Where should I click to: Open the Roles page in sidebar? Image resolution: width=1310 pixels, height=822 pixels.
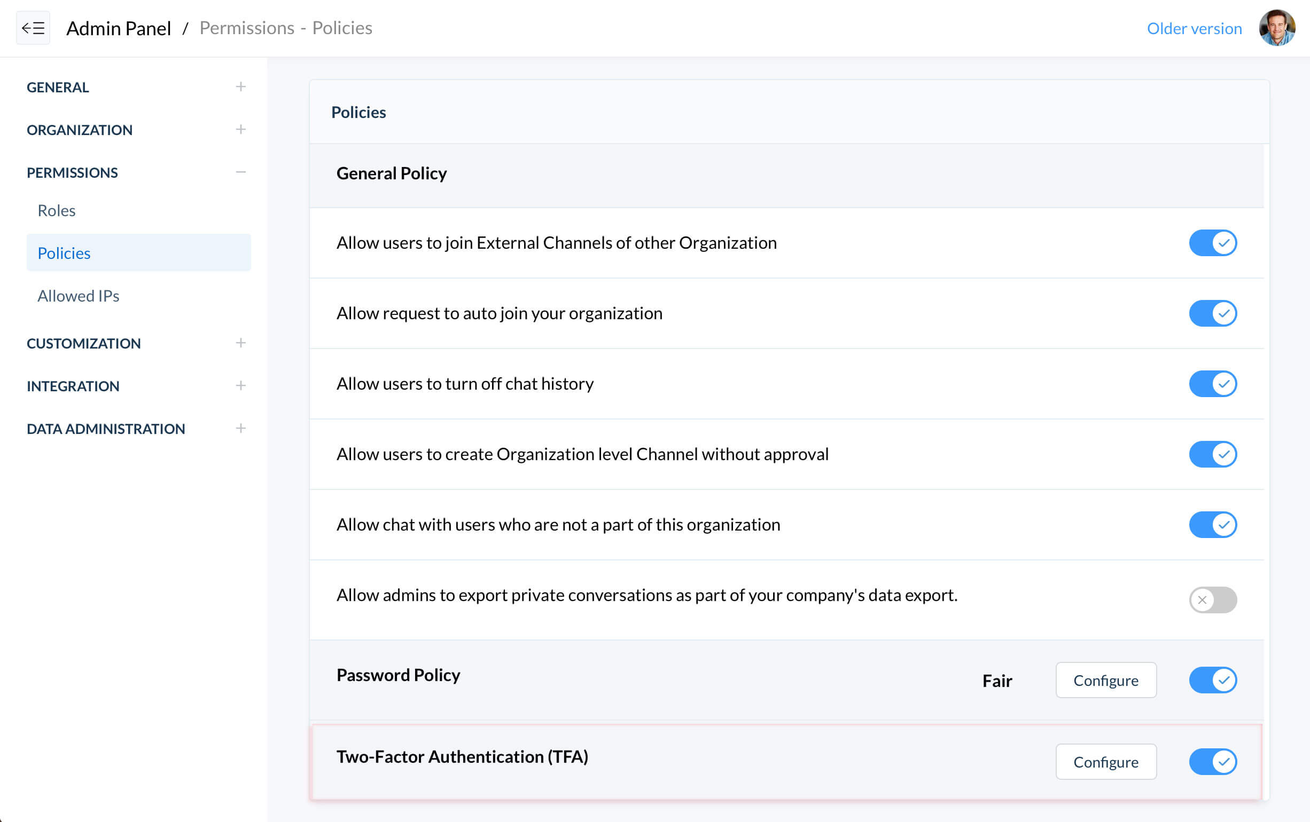pos(57,210)
